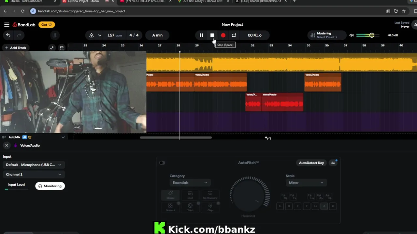417x234 pixels.
Task: Grab the horizontal timeline scrollbar
Action: click(x=176, y=137)
